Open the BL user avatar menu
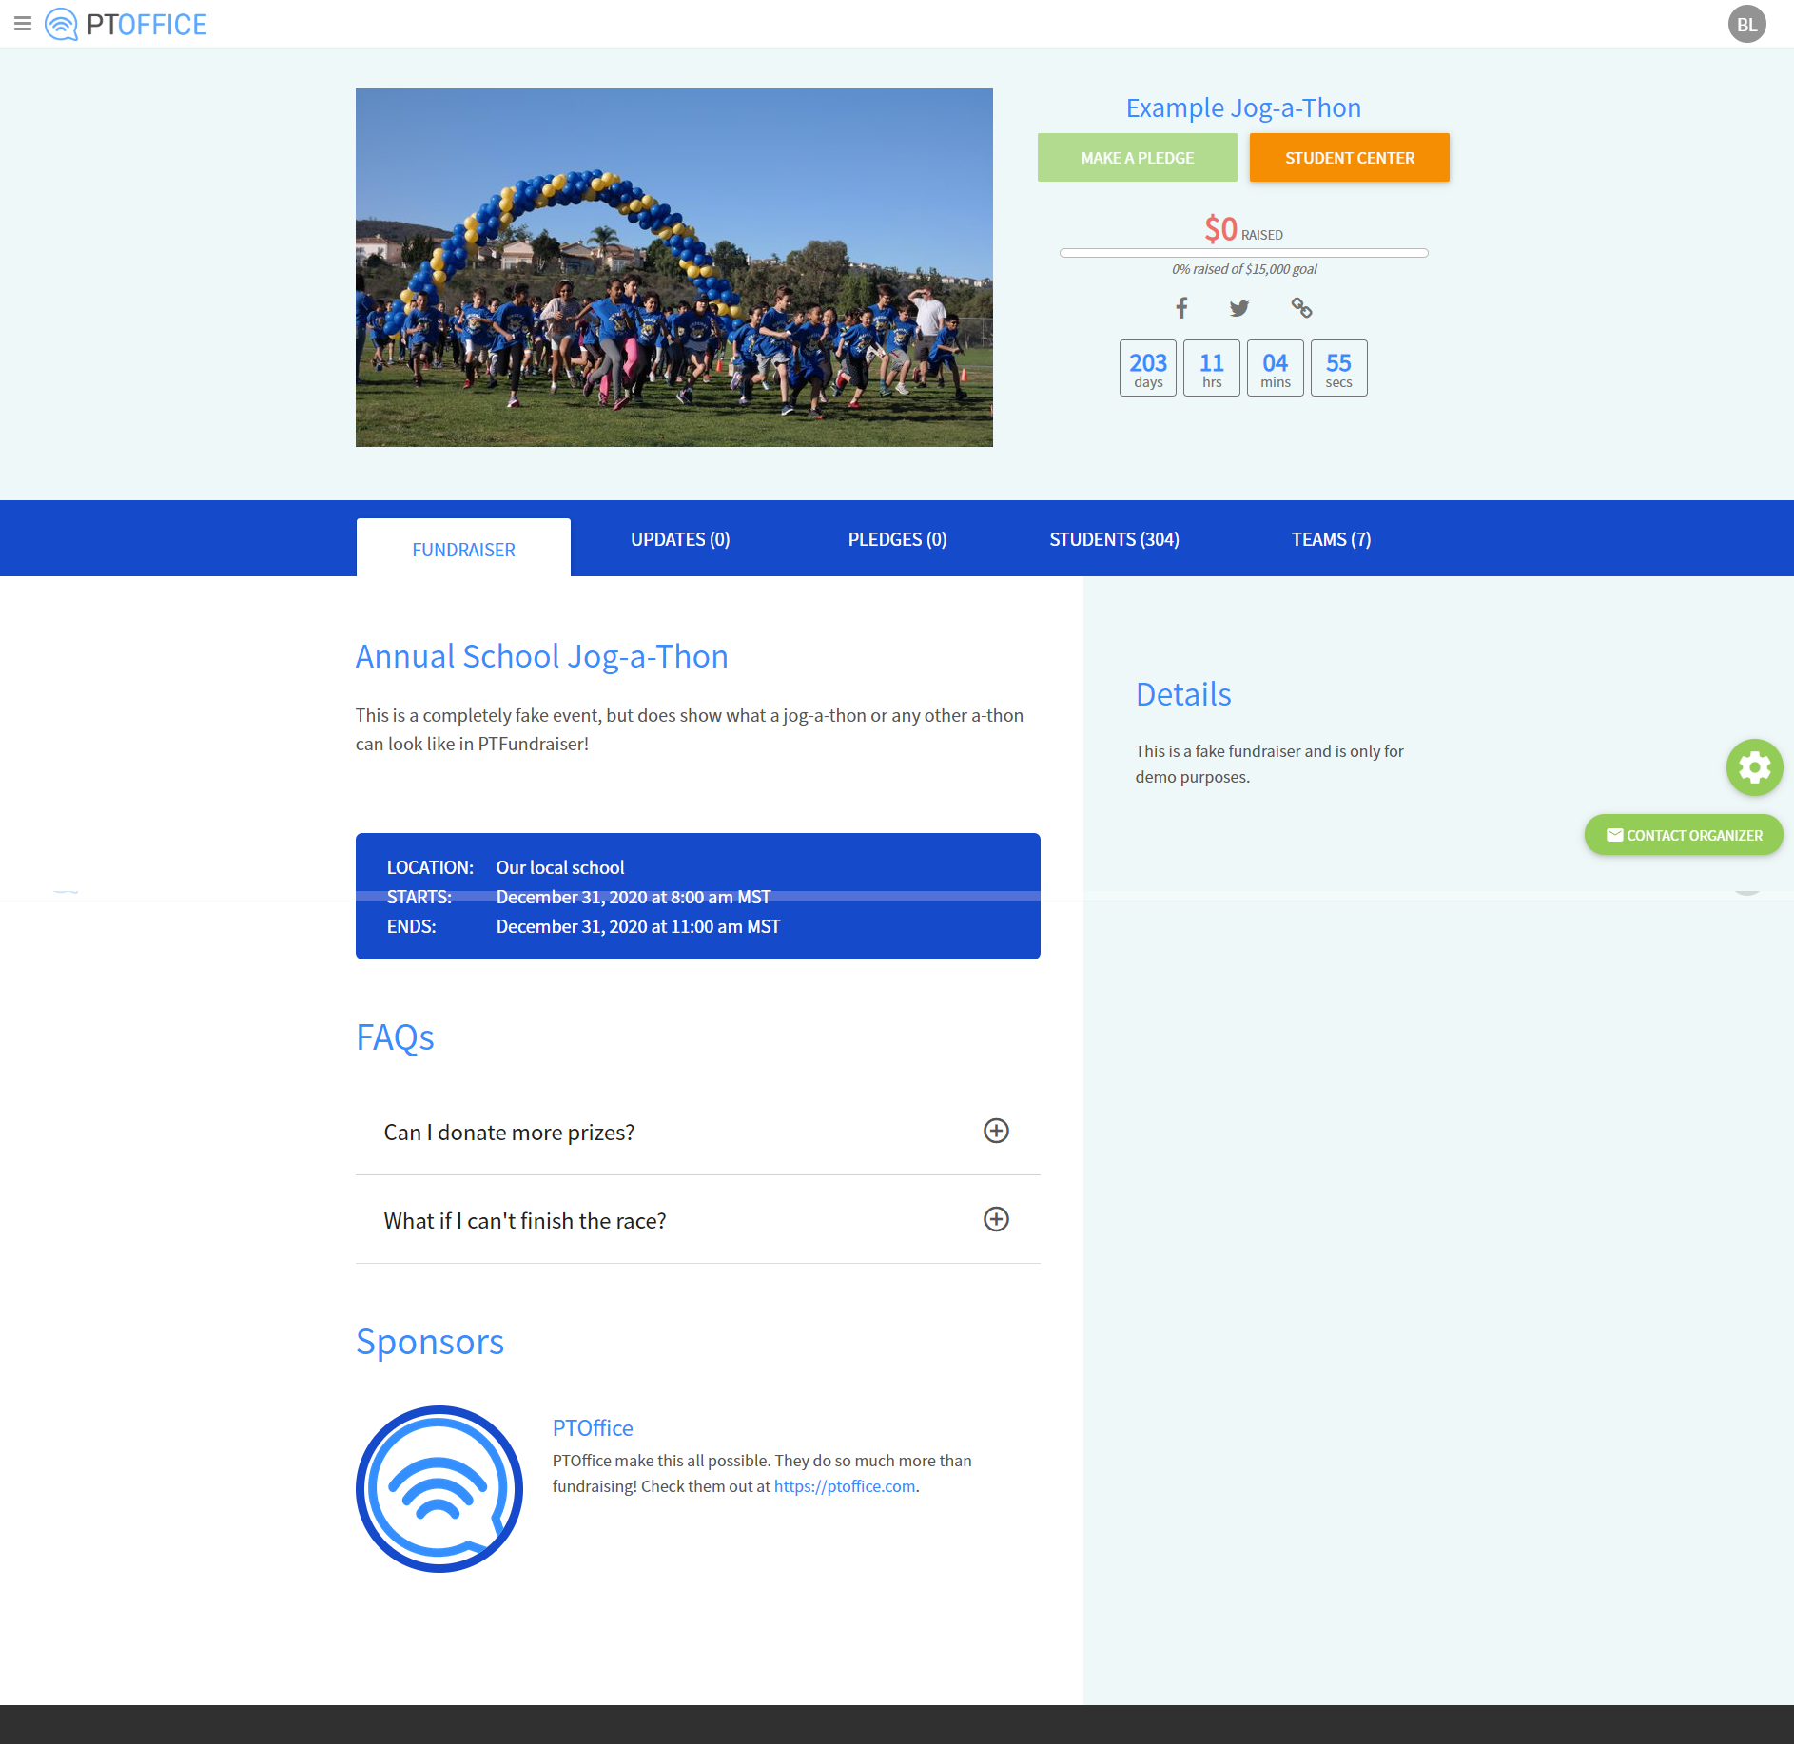1794x1744 pixels. tap(1746, 25)
